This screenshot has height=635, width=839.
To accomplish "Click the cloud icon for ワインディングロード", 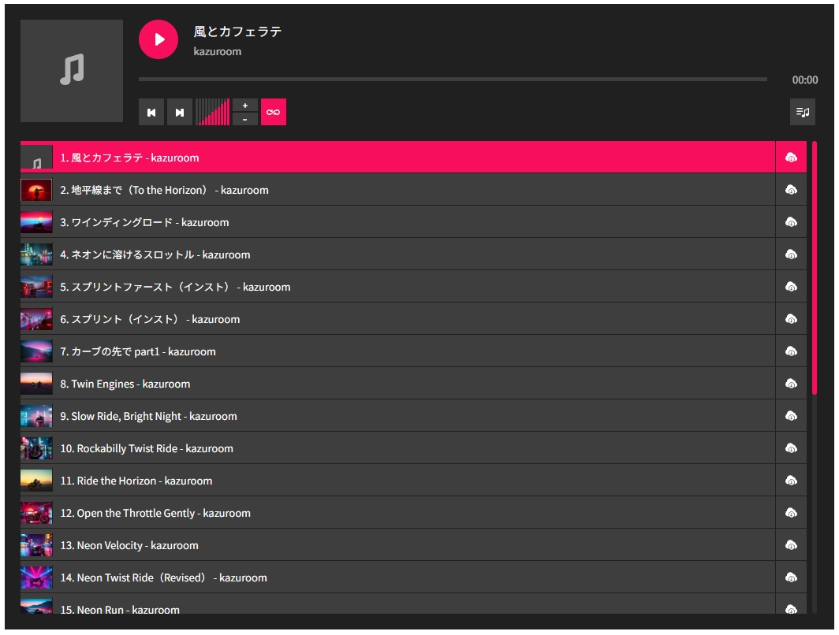I will [x=791, y=222].
